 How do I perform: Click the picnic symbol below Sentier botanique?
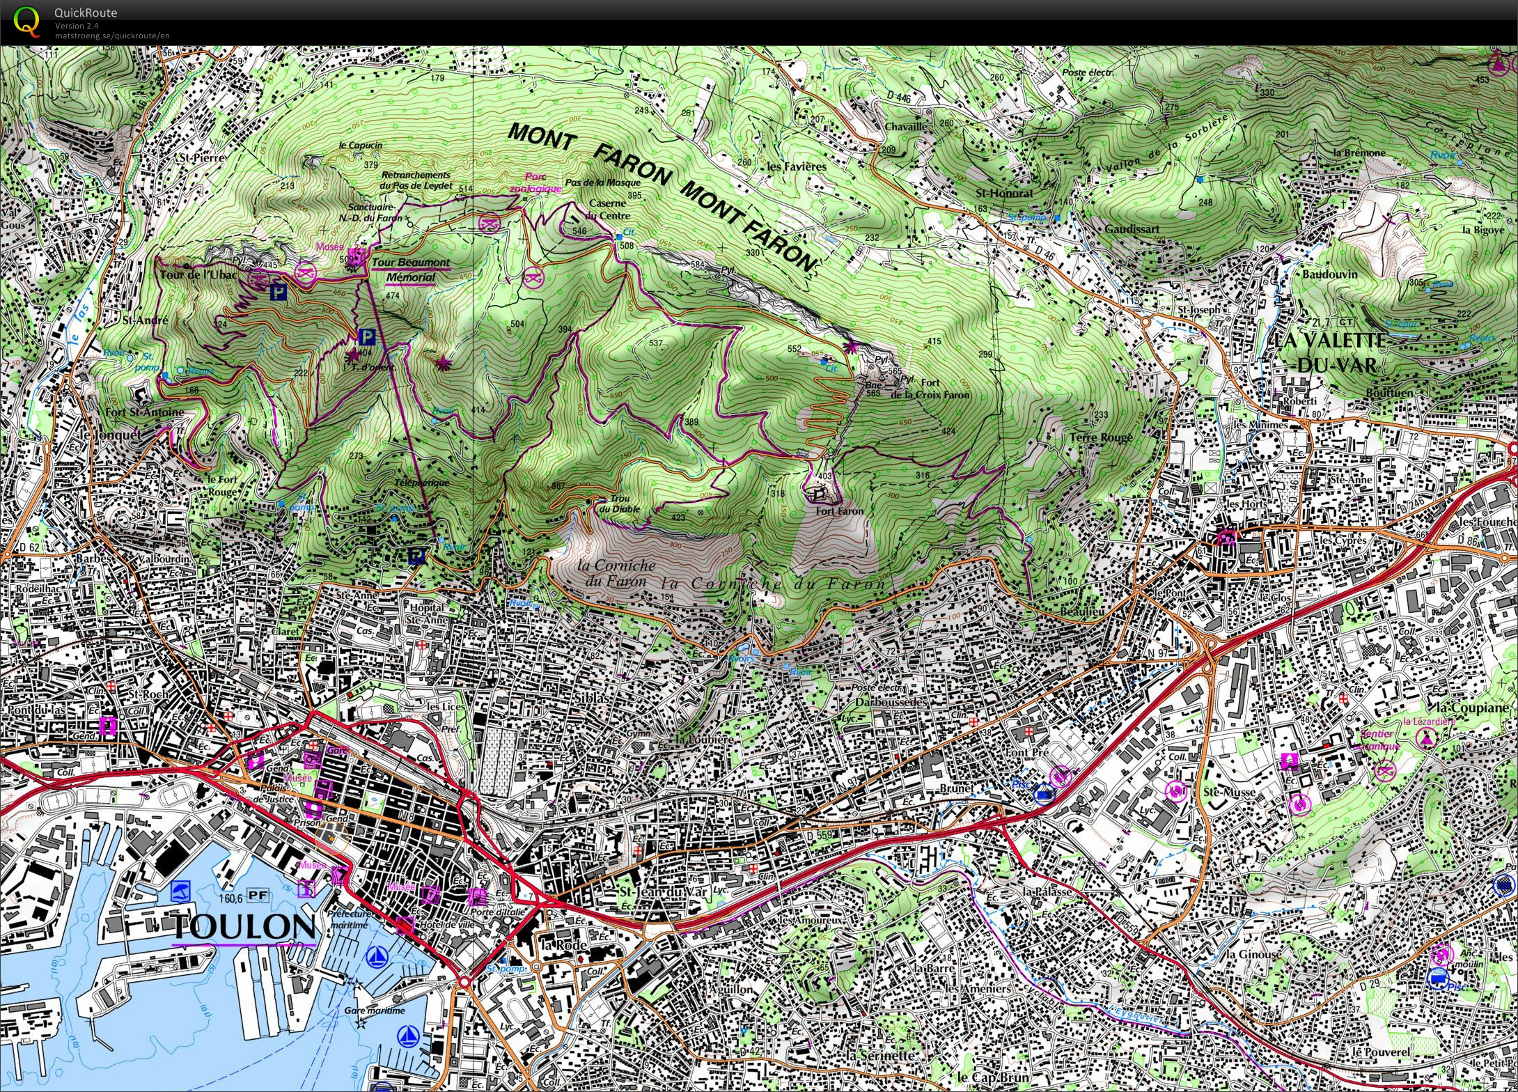pyautogui.click(x=1385, y=771)
